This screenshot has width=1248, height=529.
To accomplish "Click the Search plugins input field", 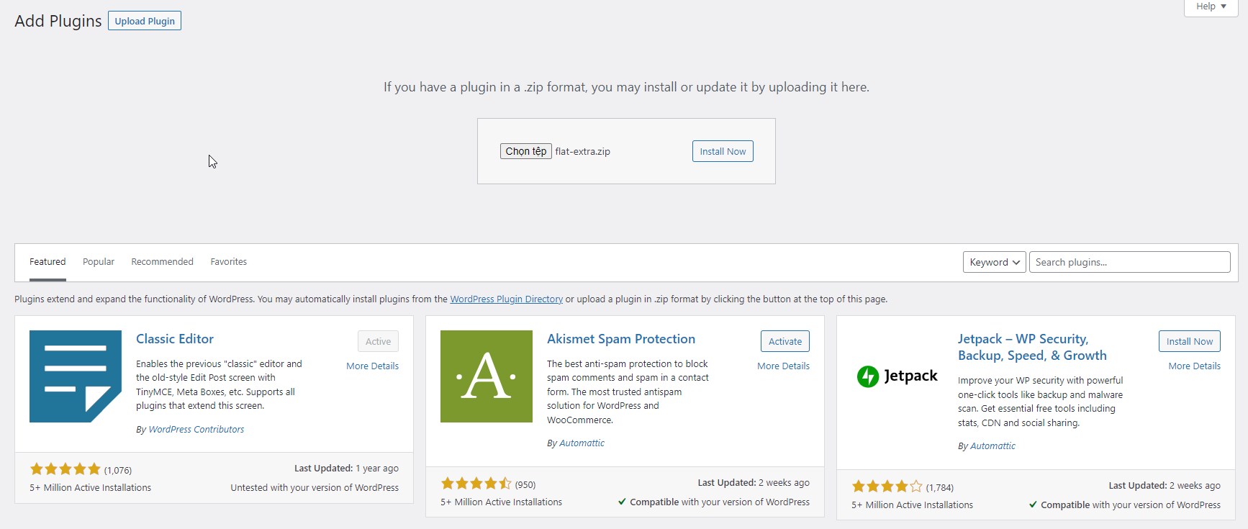I will pyautogui.click(x=1130, y=262).
